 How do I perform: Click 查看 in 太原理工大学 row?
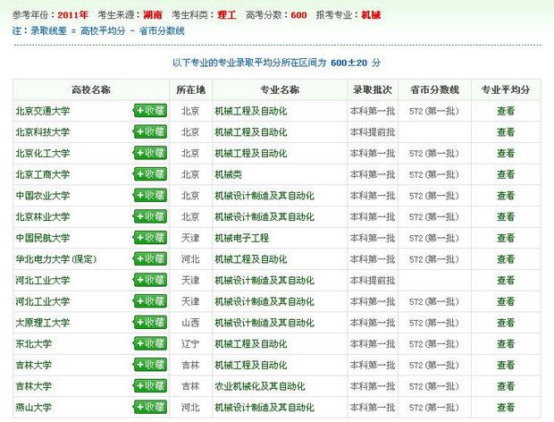pyautogui.click(x=506, y=323)
